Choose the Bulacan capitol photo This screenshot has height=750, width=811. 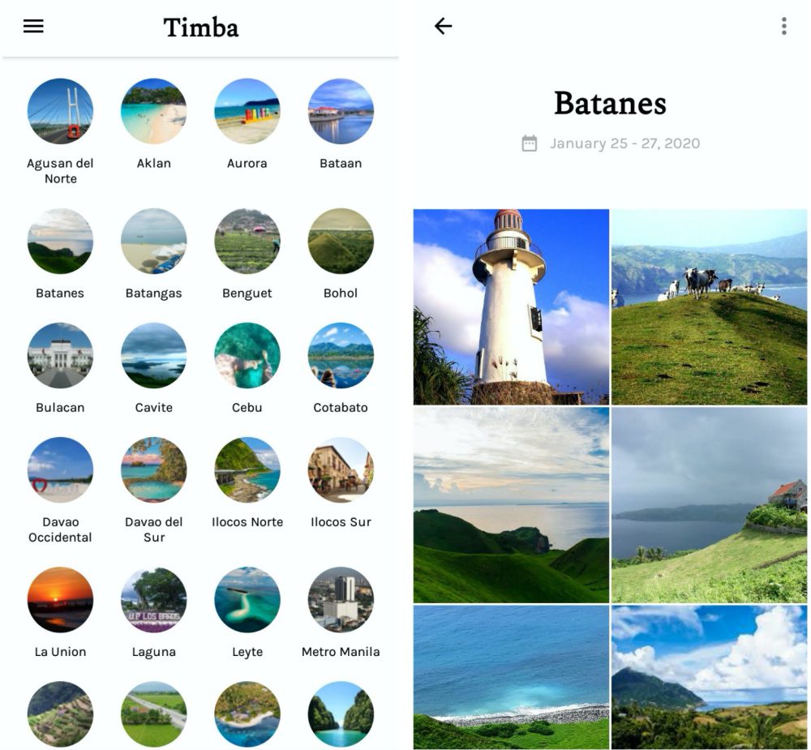pos(61,355)
